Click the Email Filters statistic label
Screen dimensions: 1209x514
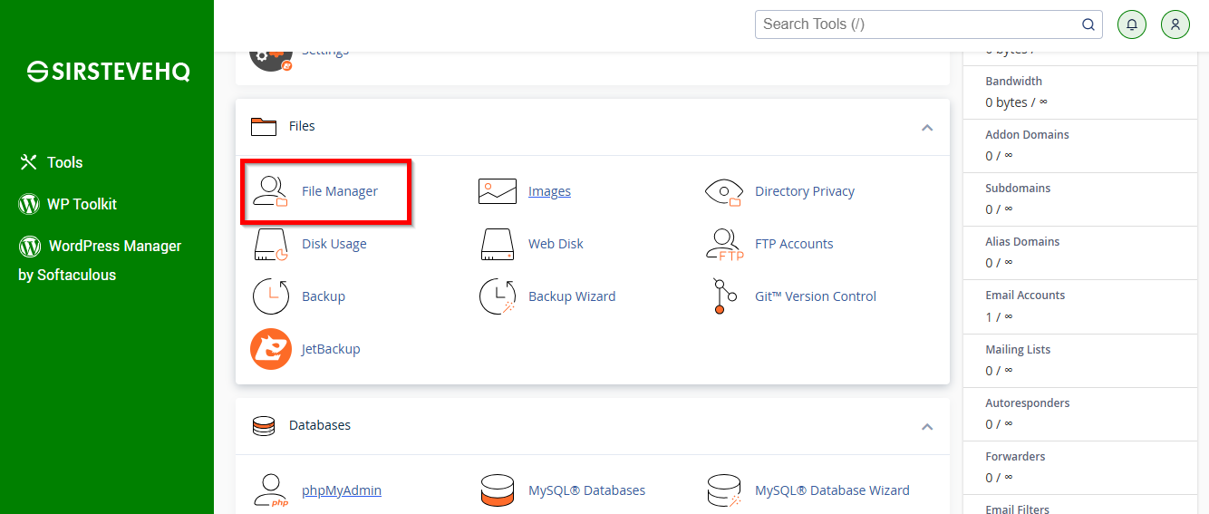click(1017, 509)
